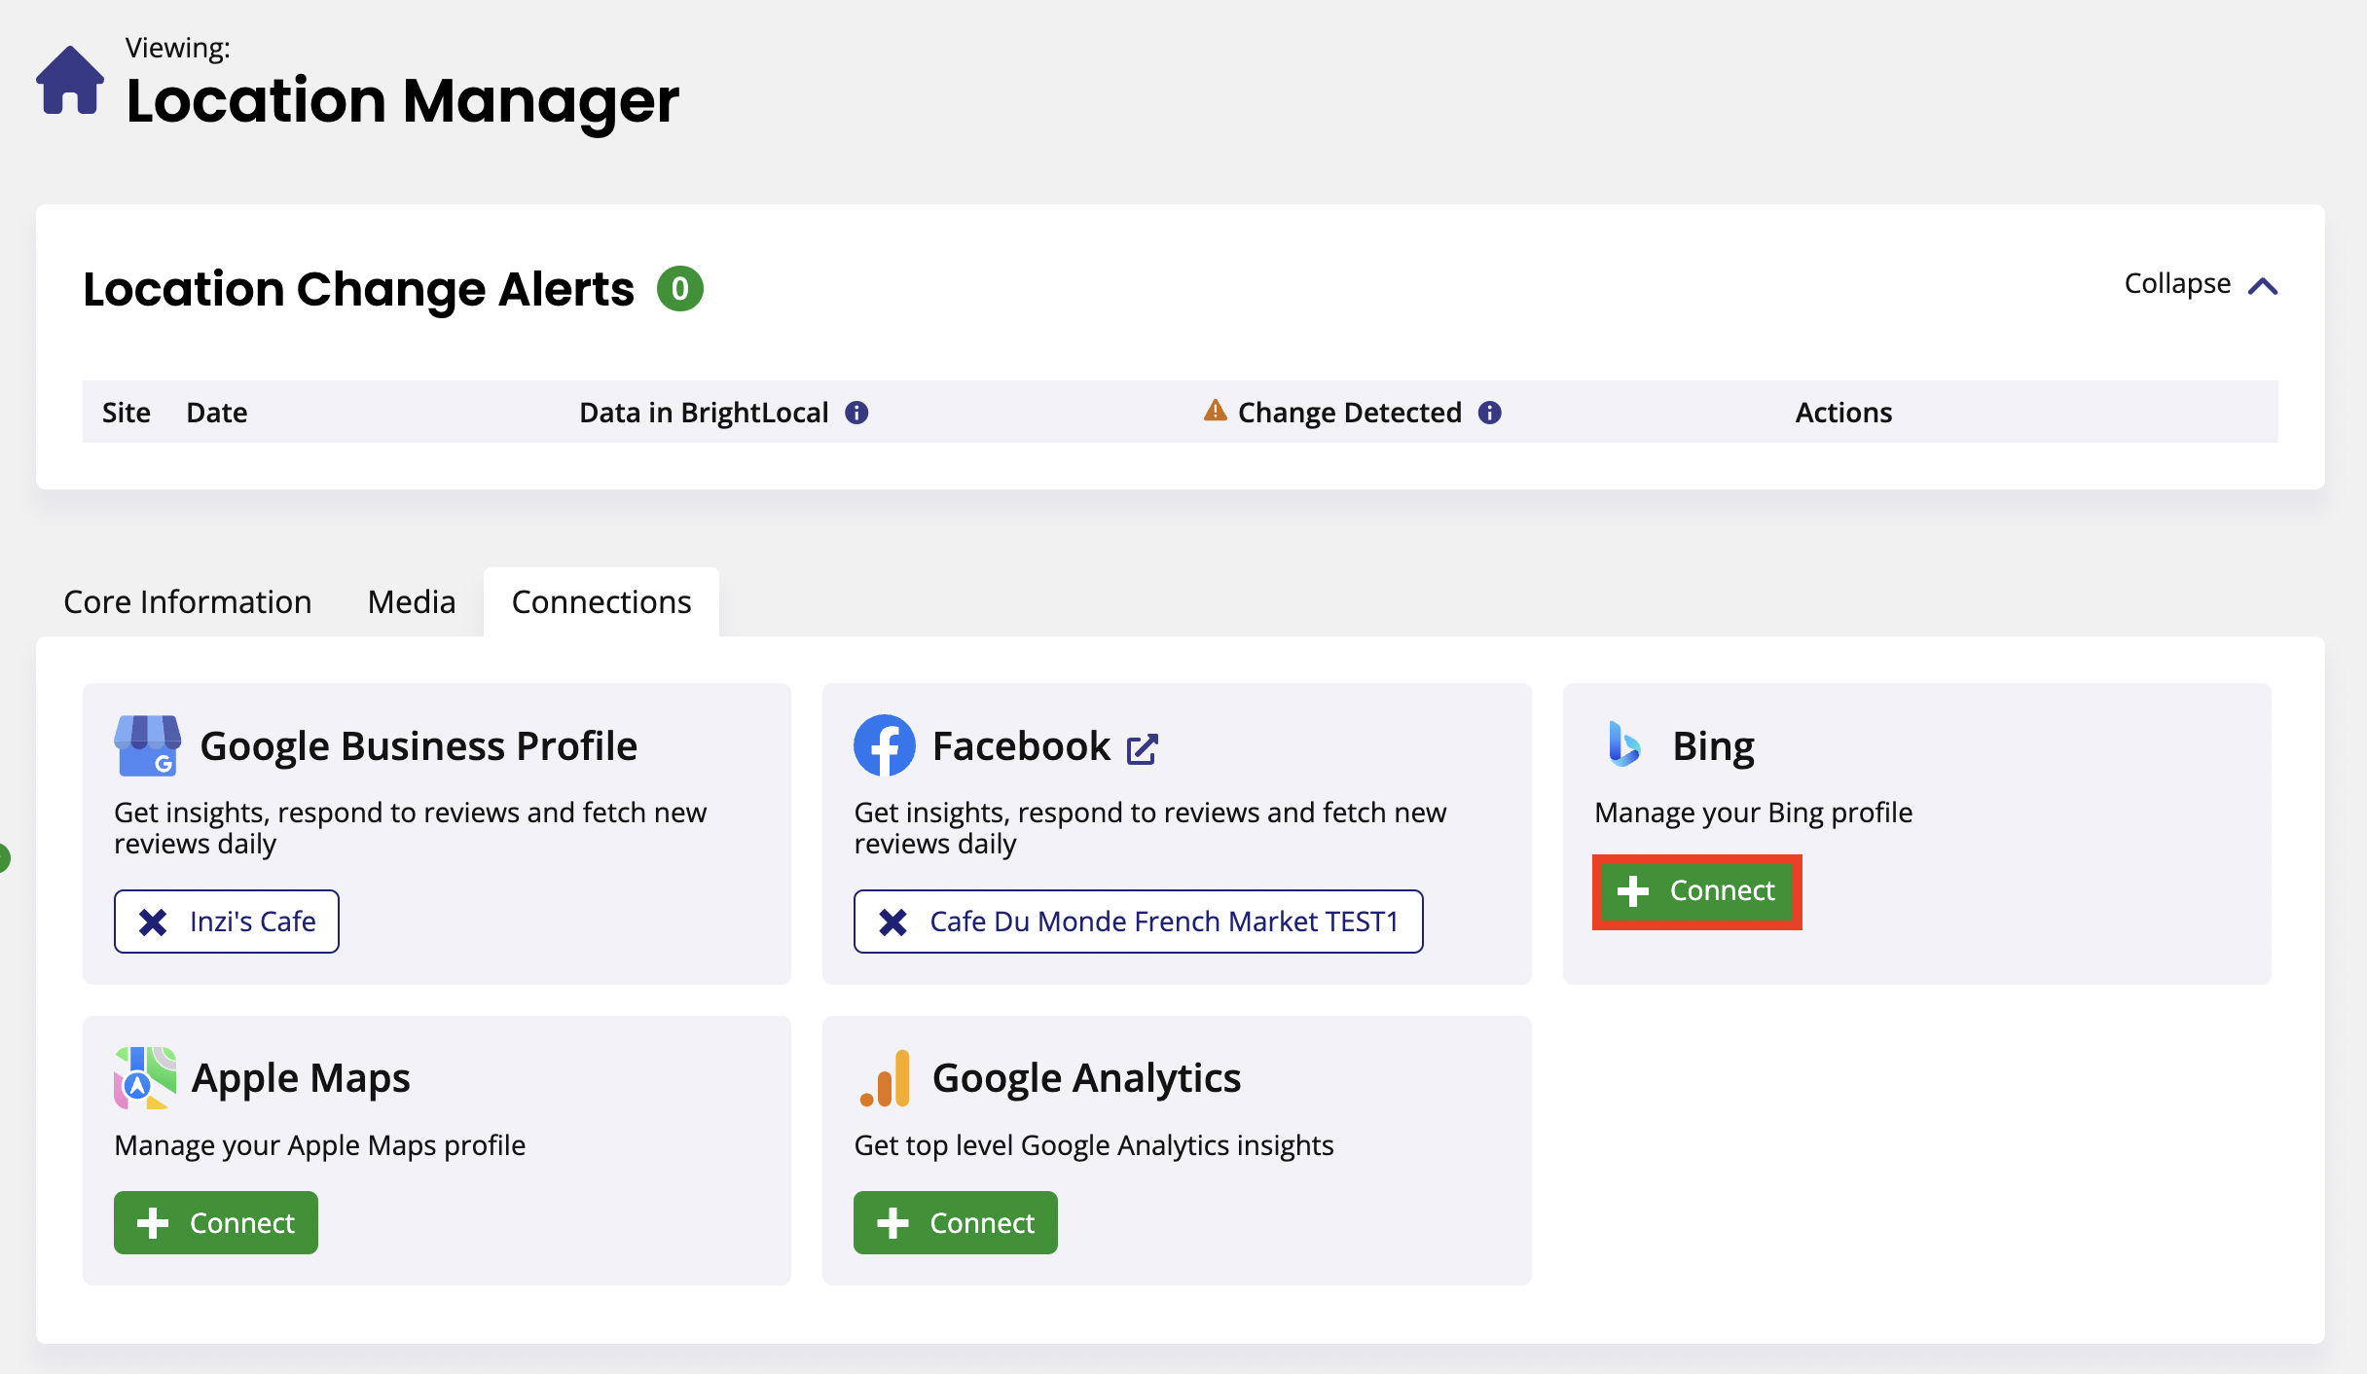The image size is (2367, 1374).
Task: Click the Google Business Profile heading
Action: [419, 746]
